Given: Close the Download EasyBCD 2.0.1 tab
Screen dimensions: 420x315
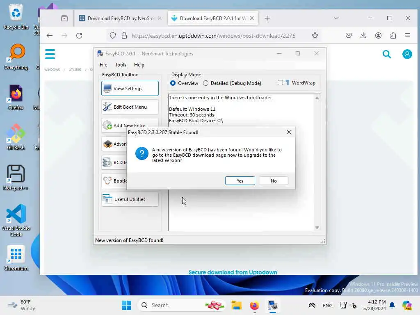Looking at the screenshot, I should click(x=252, y=18).
